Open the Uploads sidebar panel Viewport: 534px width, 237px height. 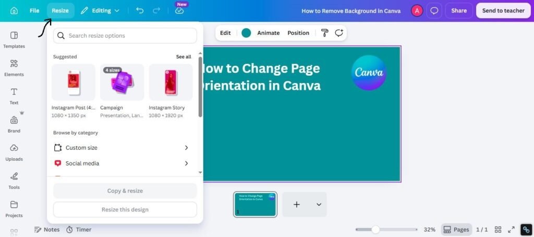tap(14, 153)
